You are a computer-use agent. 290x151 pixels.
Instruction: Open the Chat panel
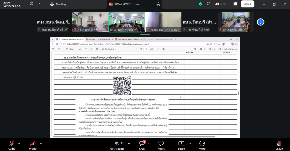142,145
